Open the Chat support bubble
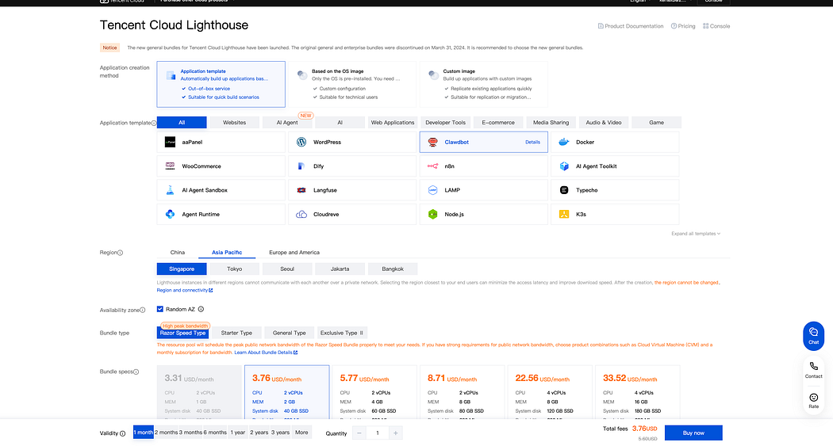The width and height of the screenshot is (833, 446). pyautogui.click(x=813, y=336)
